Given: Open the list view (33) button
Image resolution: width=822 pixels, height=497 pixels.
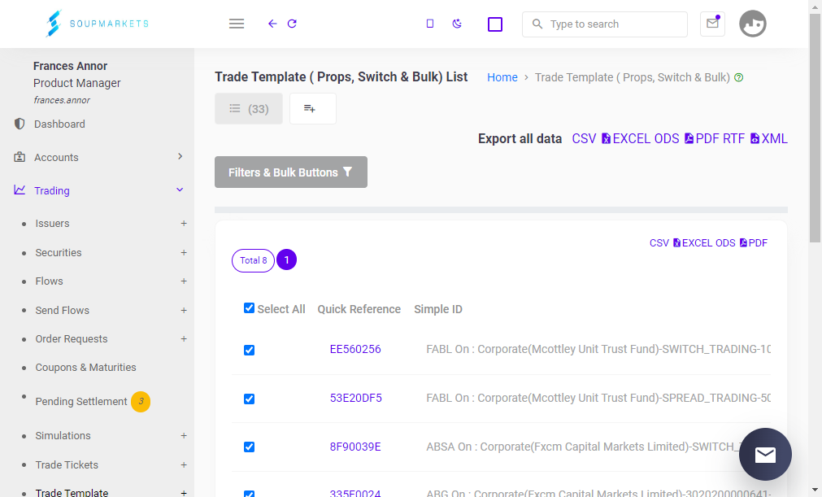Looking at the screenshot, I should point(249,108).
